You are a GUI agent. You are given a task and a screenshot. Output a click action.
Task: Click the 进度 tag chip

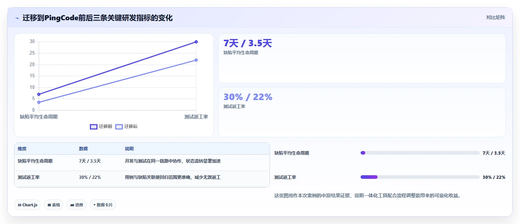(76, 205)
